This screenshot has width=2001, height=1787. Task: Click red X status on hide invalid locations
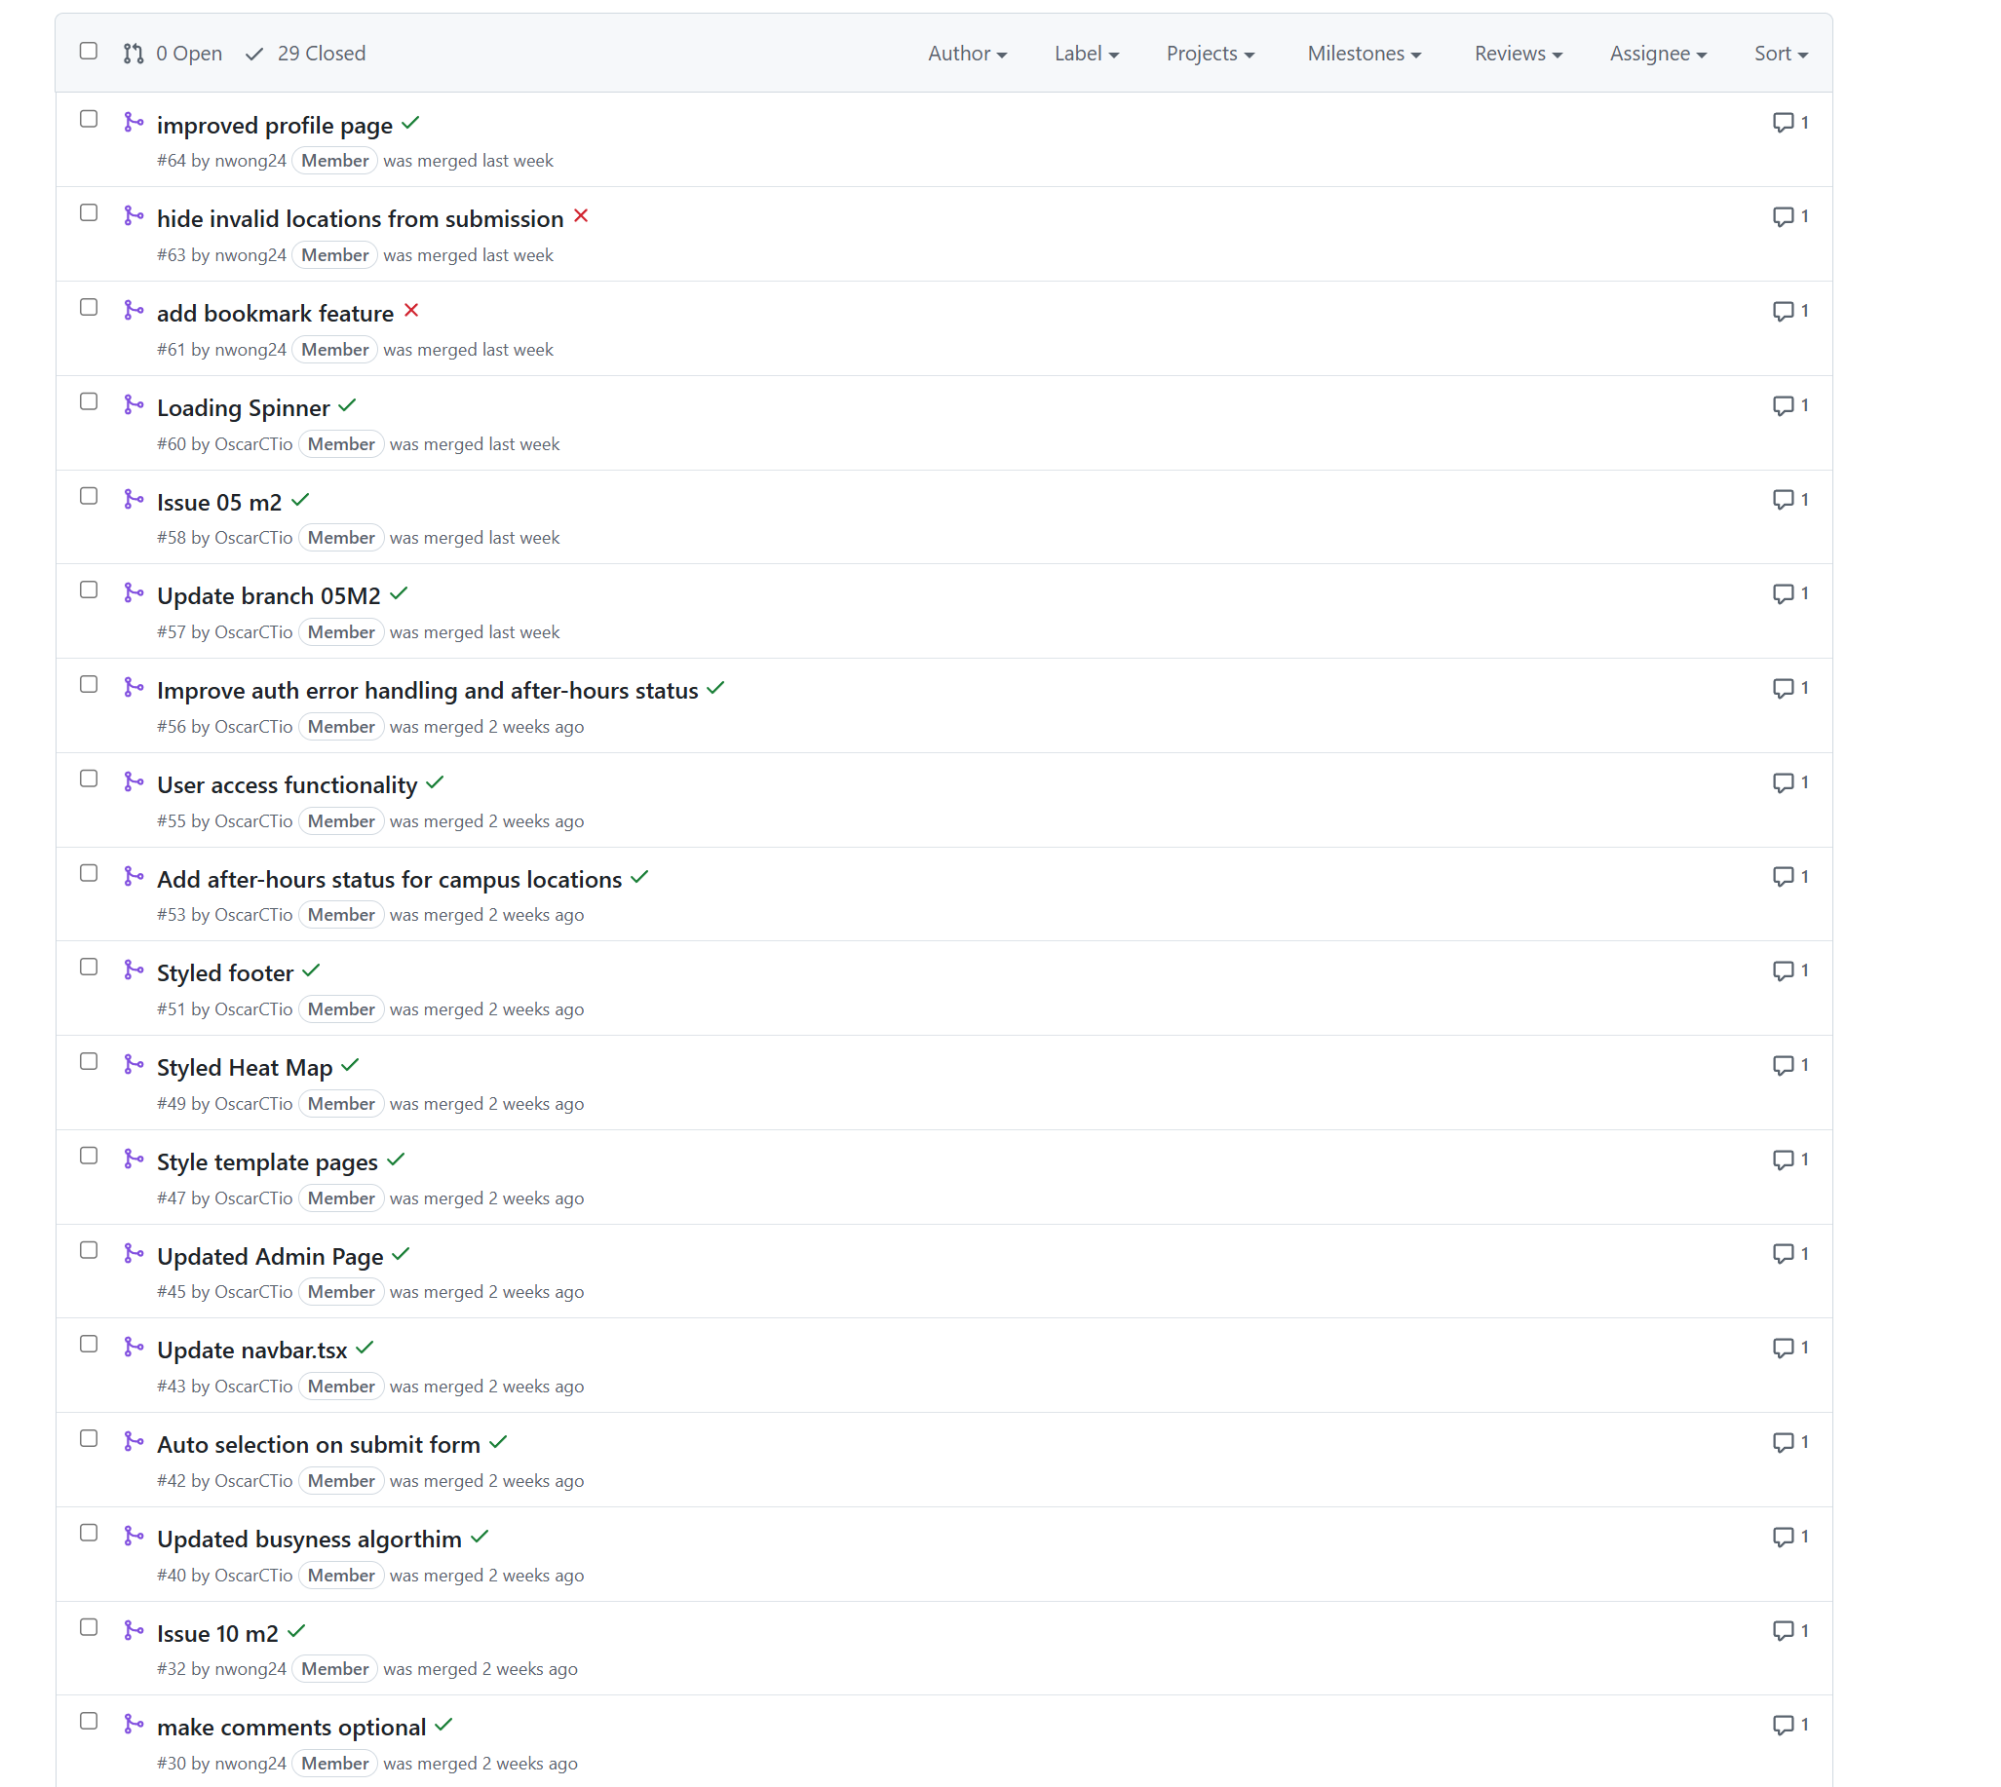coord(582,217)
